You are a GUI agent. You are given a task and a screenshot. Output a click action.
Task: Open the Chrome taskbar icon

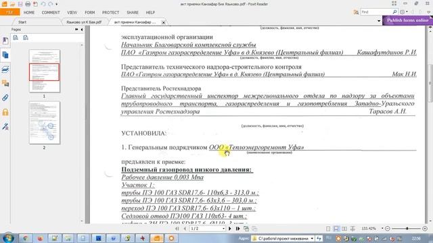25,238
